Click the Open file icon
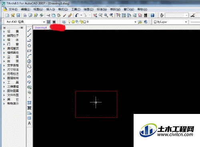The width and height of the screenshot is (200, 147). 13,15
